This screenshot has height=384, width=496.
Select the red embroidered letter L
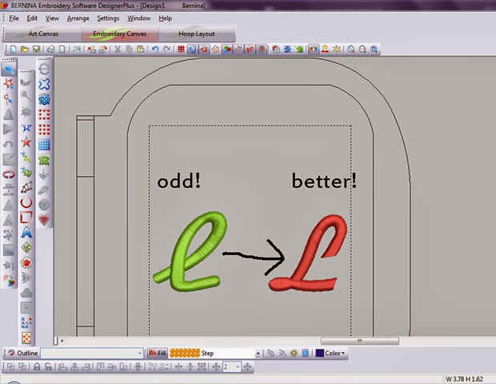pyautogui.click(x=308, y=253)
